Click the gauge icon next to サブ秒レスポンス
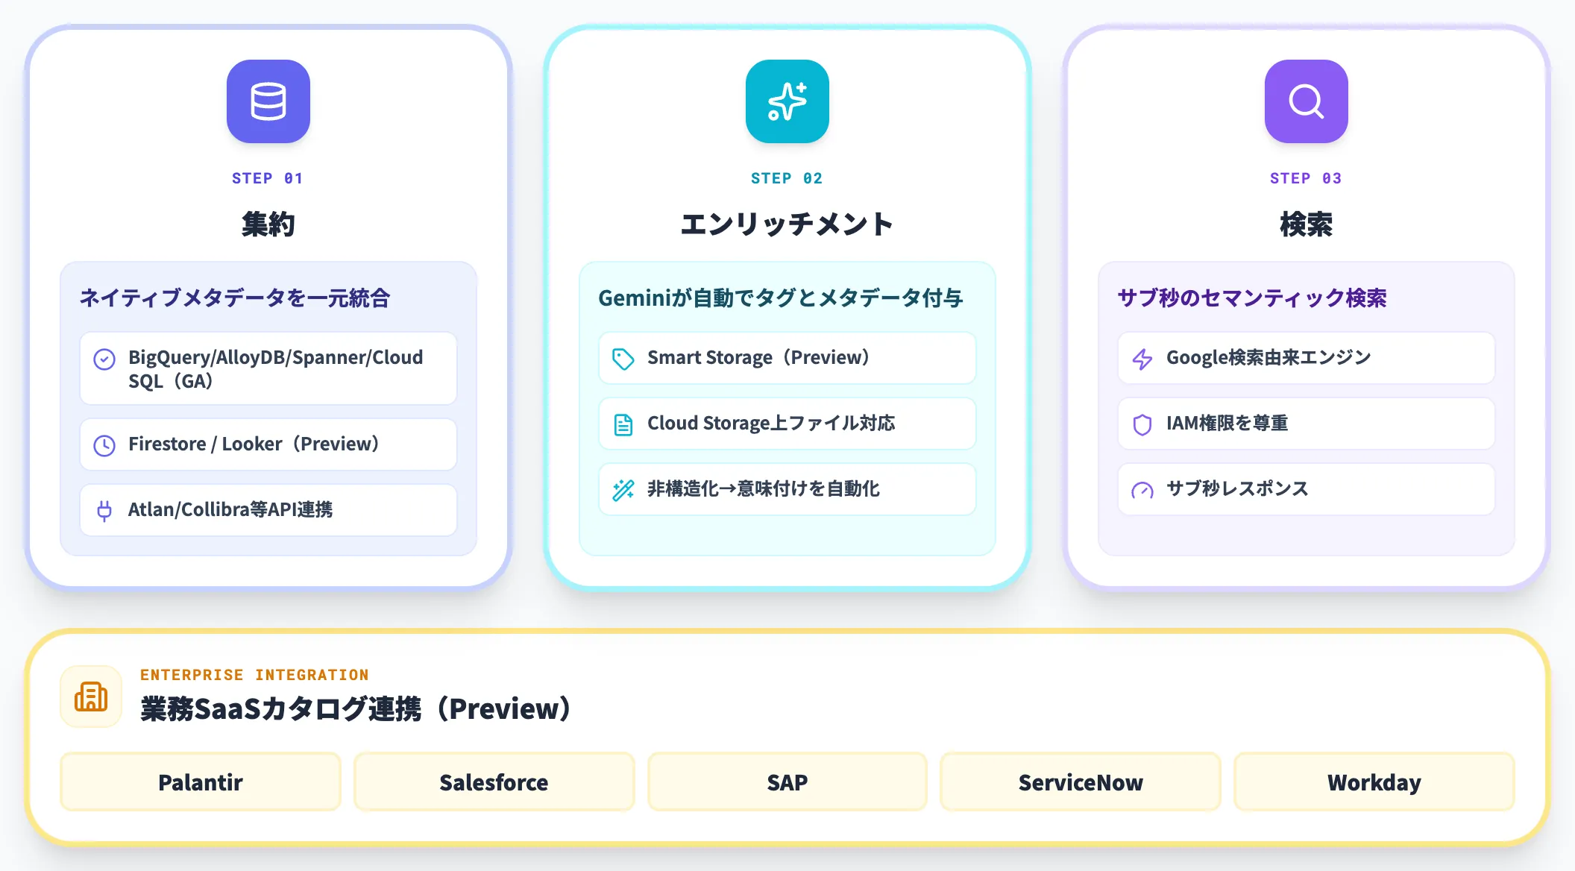Image resolution: width=1575 pixels, height=871 pixels. (x=1142, y=490)
